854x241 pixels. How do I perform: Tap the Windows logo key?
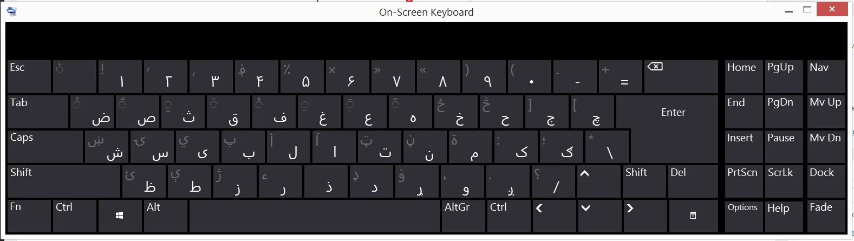click(120, 216)
